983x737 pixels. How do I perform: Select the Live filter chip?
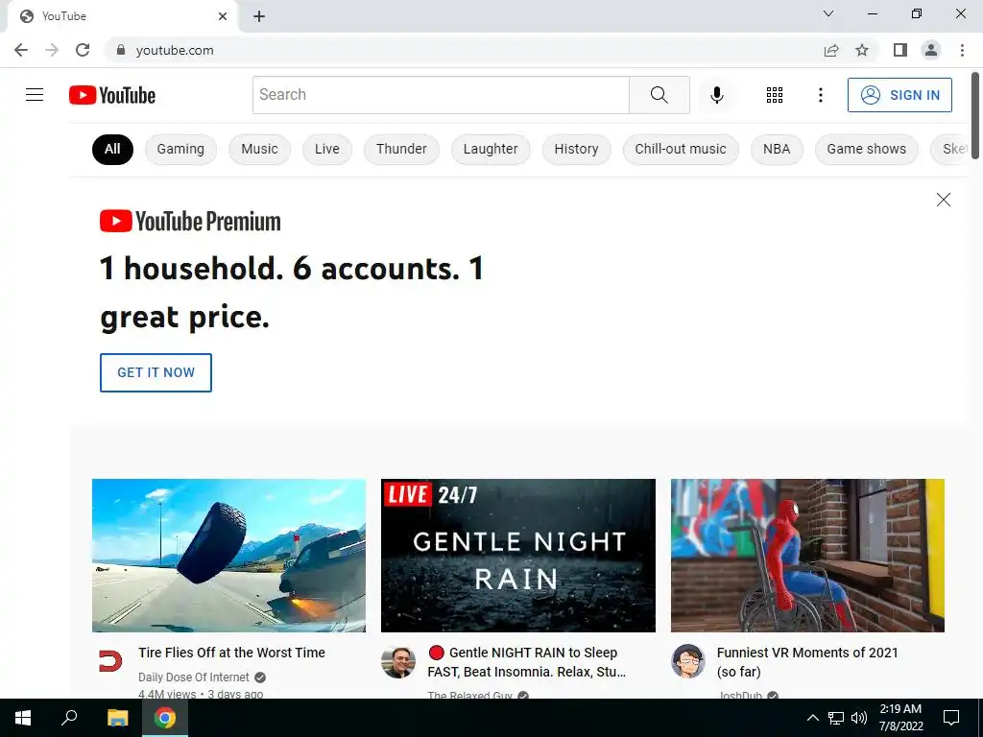[327, 149]
